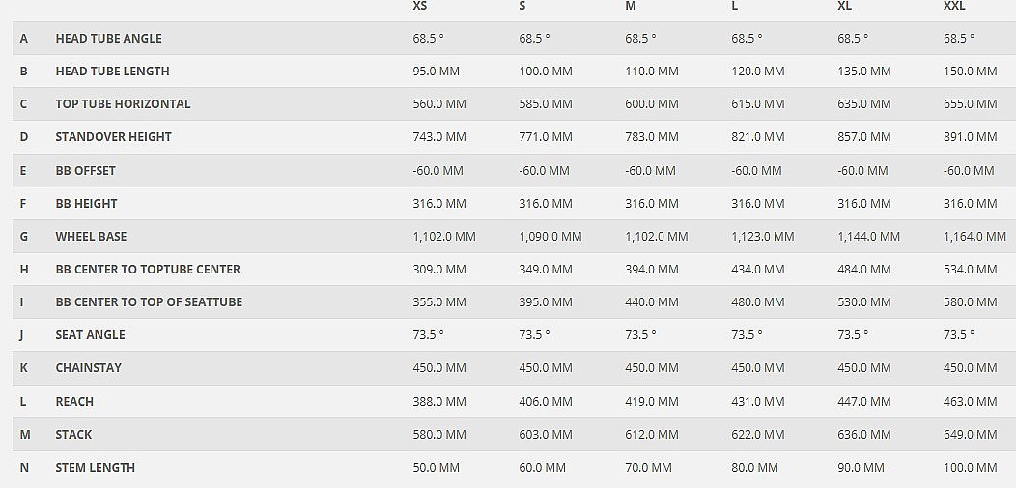Select the CHAINSTAY row label

tap(88, 368)
